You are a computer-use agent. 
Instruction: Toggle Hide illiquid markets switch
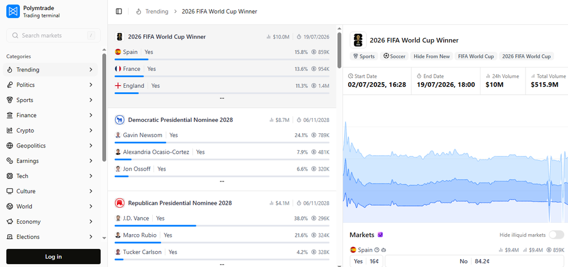point(556,235)
